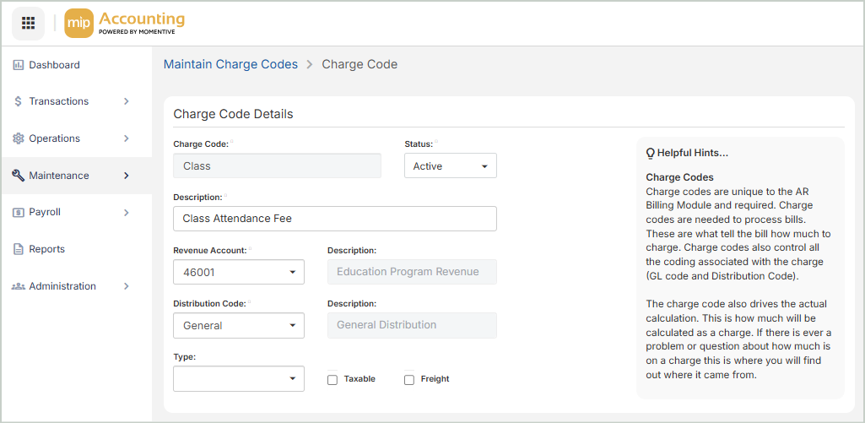The image size is (865, 423).
Task: Click the Operations gear icon
Action: pos(19,138)
